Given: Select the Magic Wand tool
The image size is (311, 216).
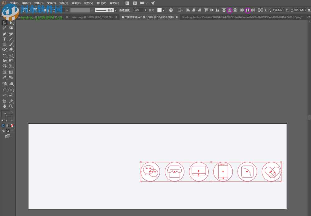Looking at the screenshot, I should click(x=5, y=28).
